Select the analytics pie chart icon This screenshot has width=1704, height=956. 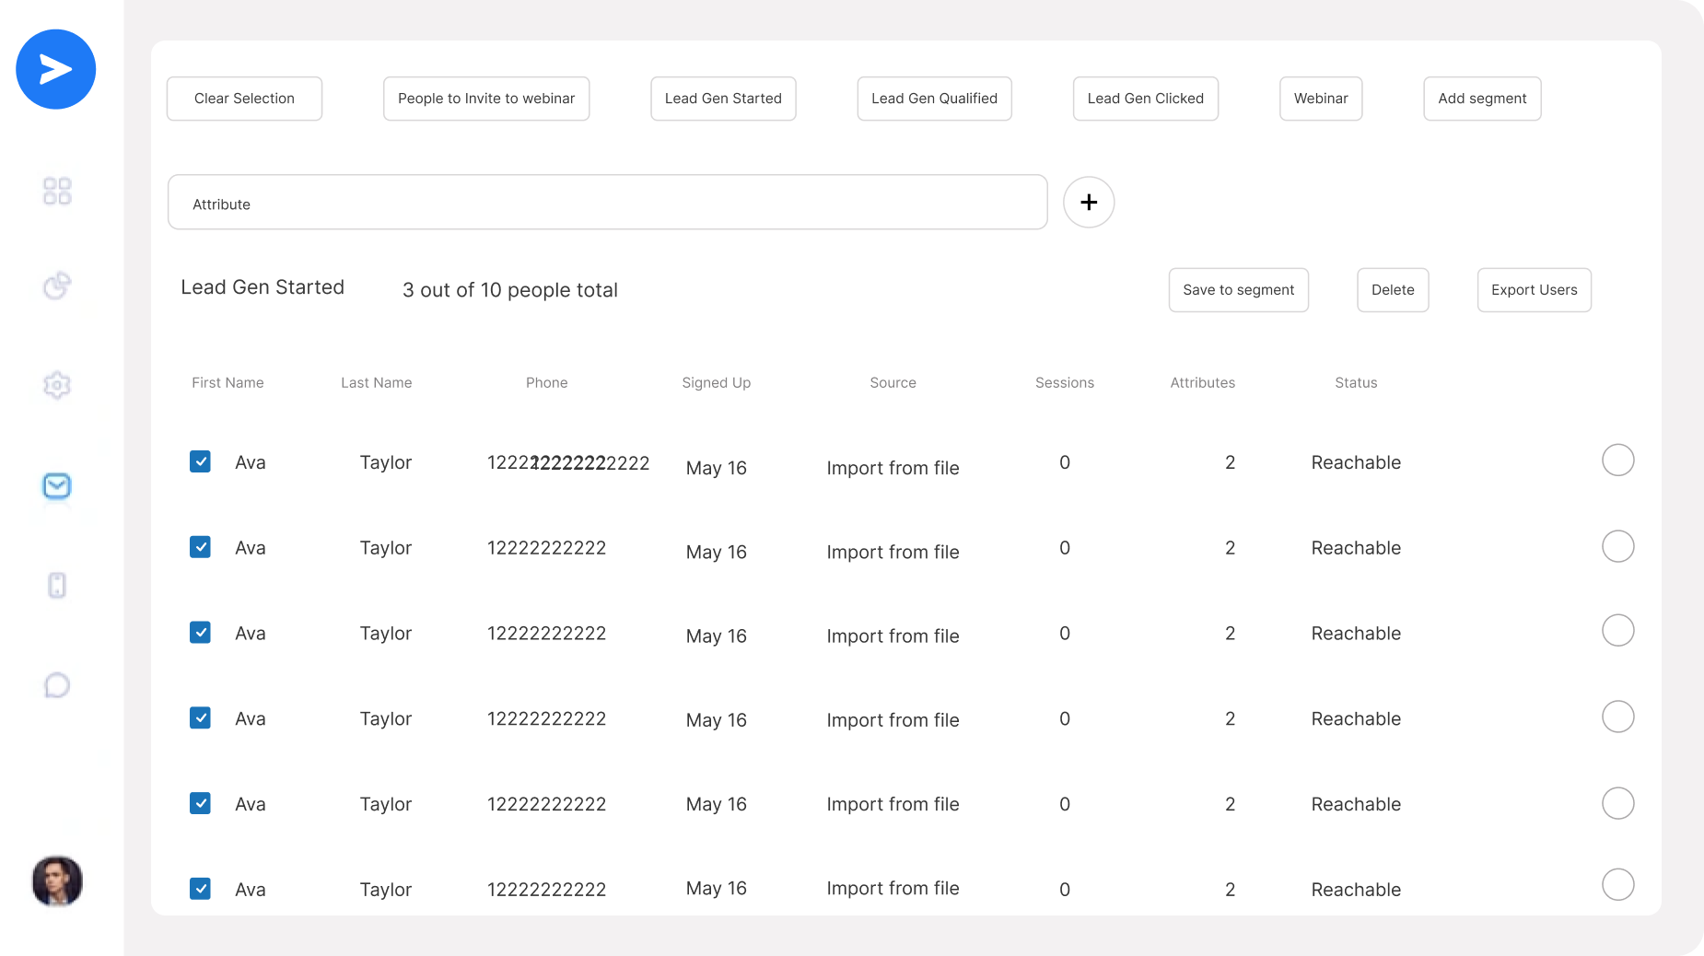[x=56, y=286]
